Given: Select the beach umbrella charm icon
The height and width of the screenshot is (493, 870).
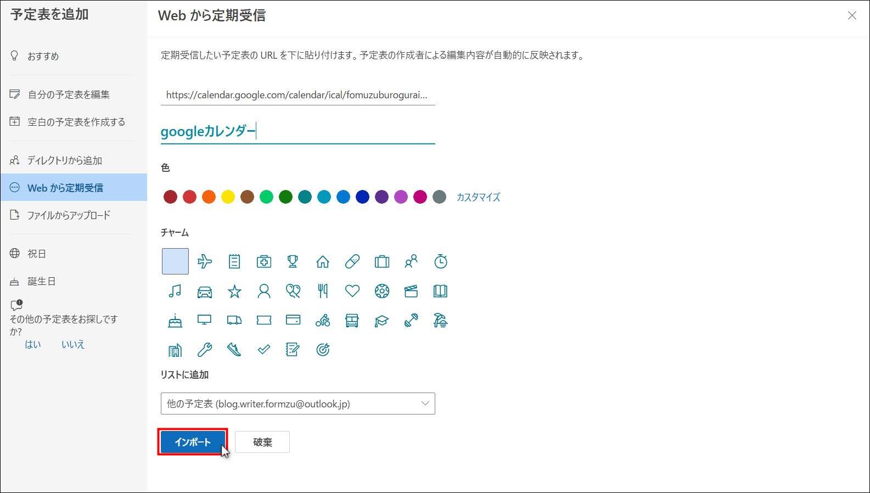Looking at the screenshot, I should coord(441,321).
